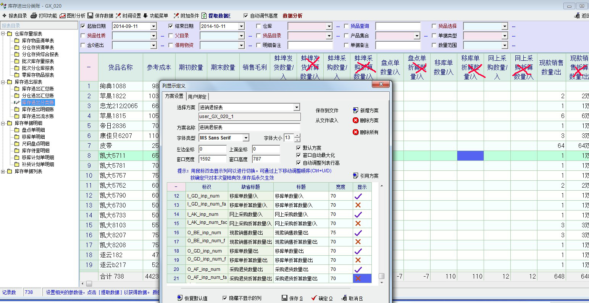The width and height of the screenshot is (589, 303).
Task: Open 图形分析 chart analysis tool
Action: point(62,16)
